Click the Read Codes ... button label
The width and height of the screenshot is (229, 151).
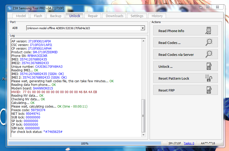169,43
